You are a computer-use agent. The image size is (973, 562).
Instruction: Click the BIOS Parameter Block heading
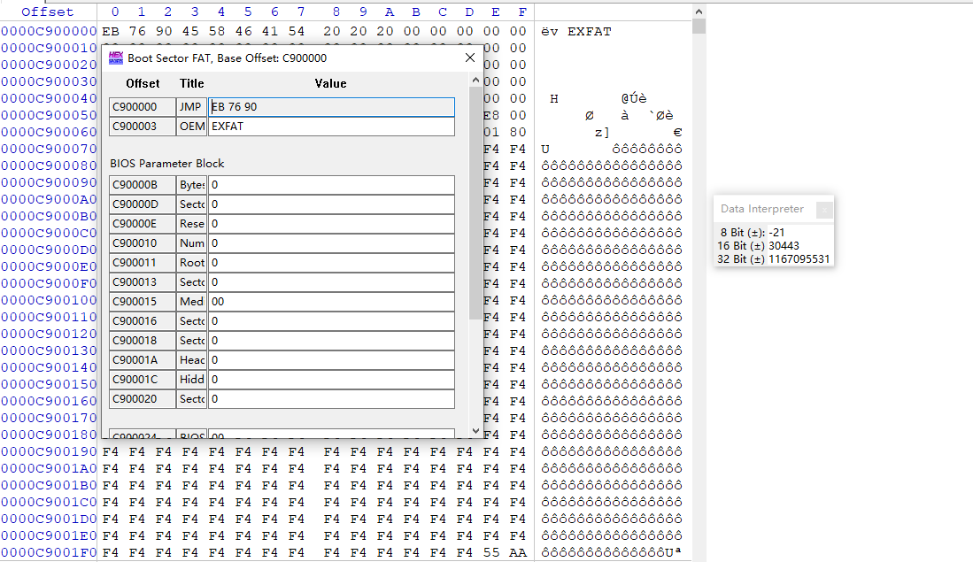(167, 163)
